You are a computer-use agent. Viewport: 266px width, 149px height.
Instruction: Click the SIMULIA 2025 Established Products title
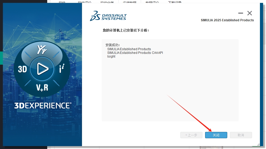coord(227,20)
